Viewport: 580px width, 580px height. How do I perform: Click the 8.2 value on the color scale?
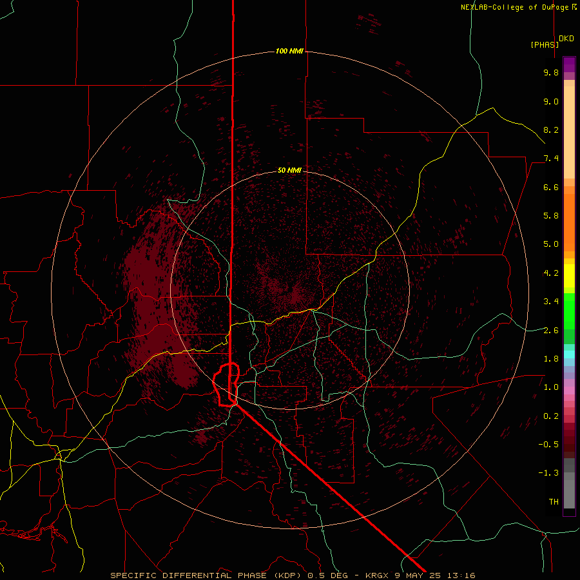551,130
